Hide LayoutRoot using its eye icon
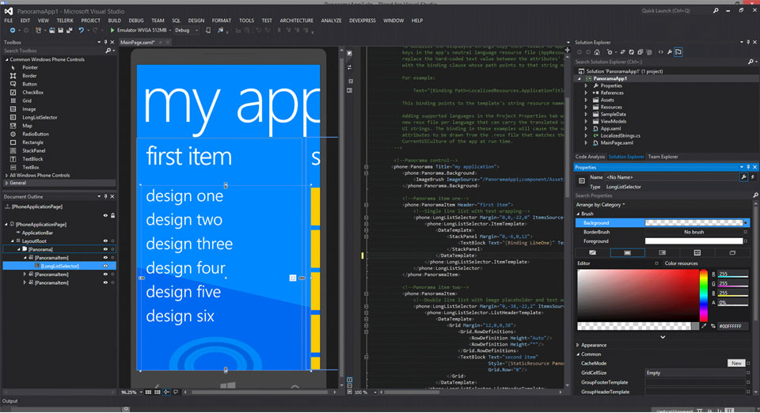This screenshot has height=413, width=760. click(x=105, y=241)
